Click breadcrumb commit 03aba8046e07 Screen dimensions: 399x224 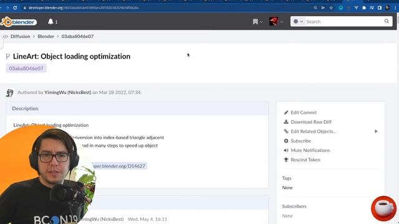tap(77, 36)
